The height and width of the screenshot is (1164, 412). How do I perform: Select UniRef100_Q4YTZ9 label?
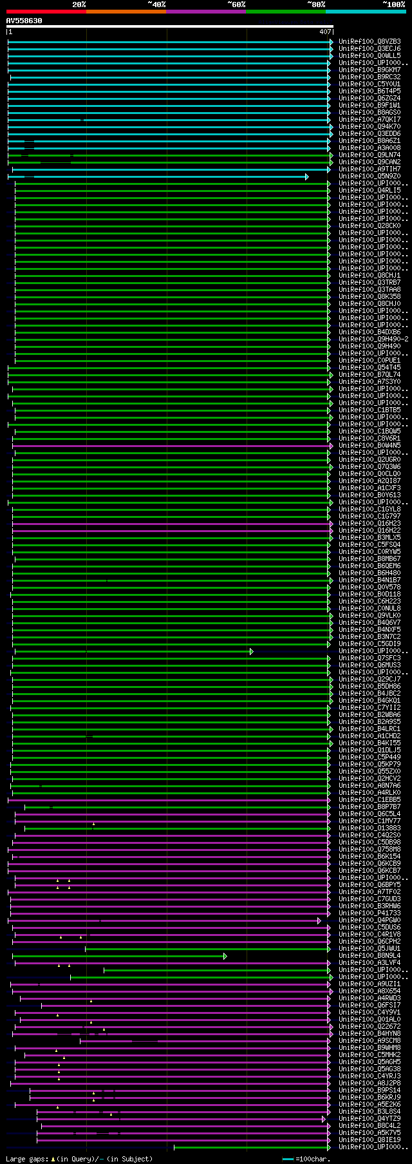[x=370, y=1119]
